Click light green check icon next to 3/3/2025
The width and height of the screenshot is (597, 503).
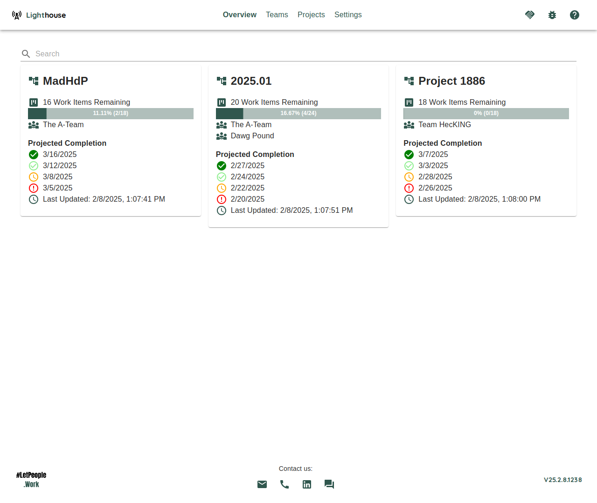[x=409, y=166]
